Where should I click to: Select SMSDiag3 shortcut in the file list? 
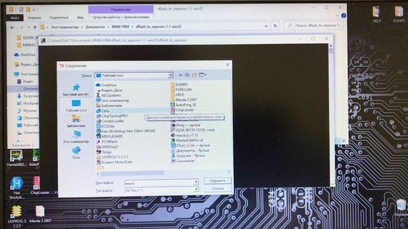[x=107, y=147]
